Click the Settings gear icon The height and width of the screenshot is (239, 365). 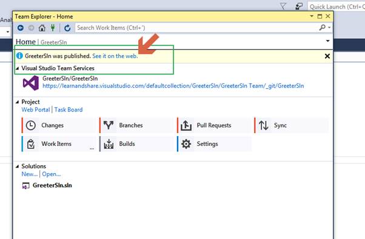[x=186, y=144]
